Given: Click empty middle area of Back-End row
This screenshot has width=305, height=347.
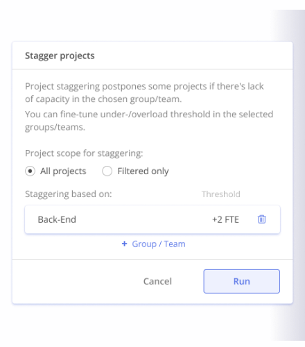Looking at the screenshot, I should point(143,219).
